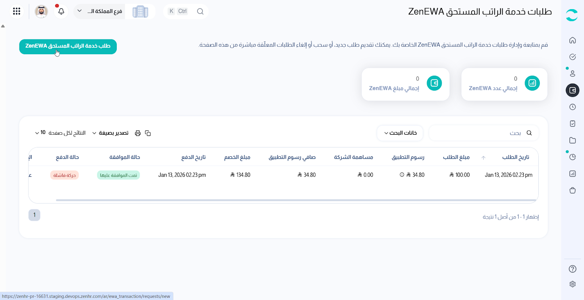Click the مساهمة الشركة column header
Screen dimensions: 584x300
pyautogui.click(x=353, y=157)
